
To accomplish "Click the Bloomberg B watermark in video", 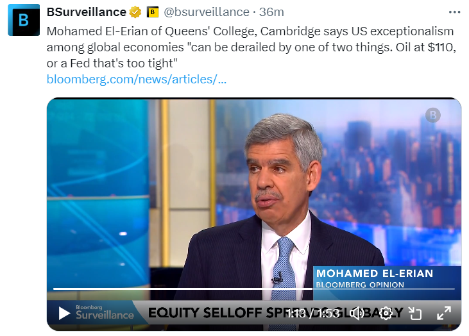I will click(433, 115).
